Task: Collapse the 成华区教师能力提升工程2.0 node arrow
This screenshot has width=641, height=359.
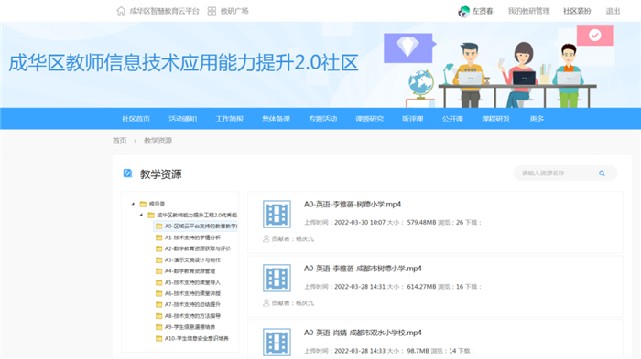Action: pos(141,215)
